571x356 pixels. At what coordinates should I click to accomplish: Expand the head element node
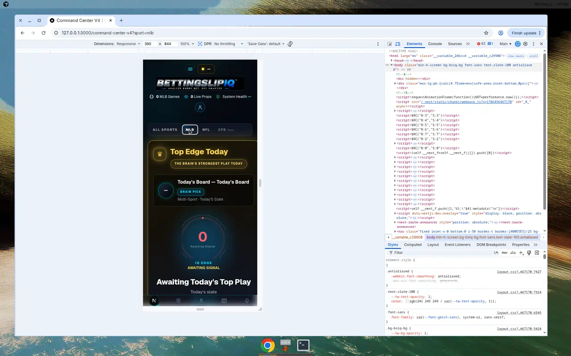pos(392,61)
